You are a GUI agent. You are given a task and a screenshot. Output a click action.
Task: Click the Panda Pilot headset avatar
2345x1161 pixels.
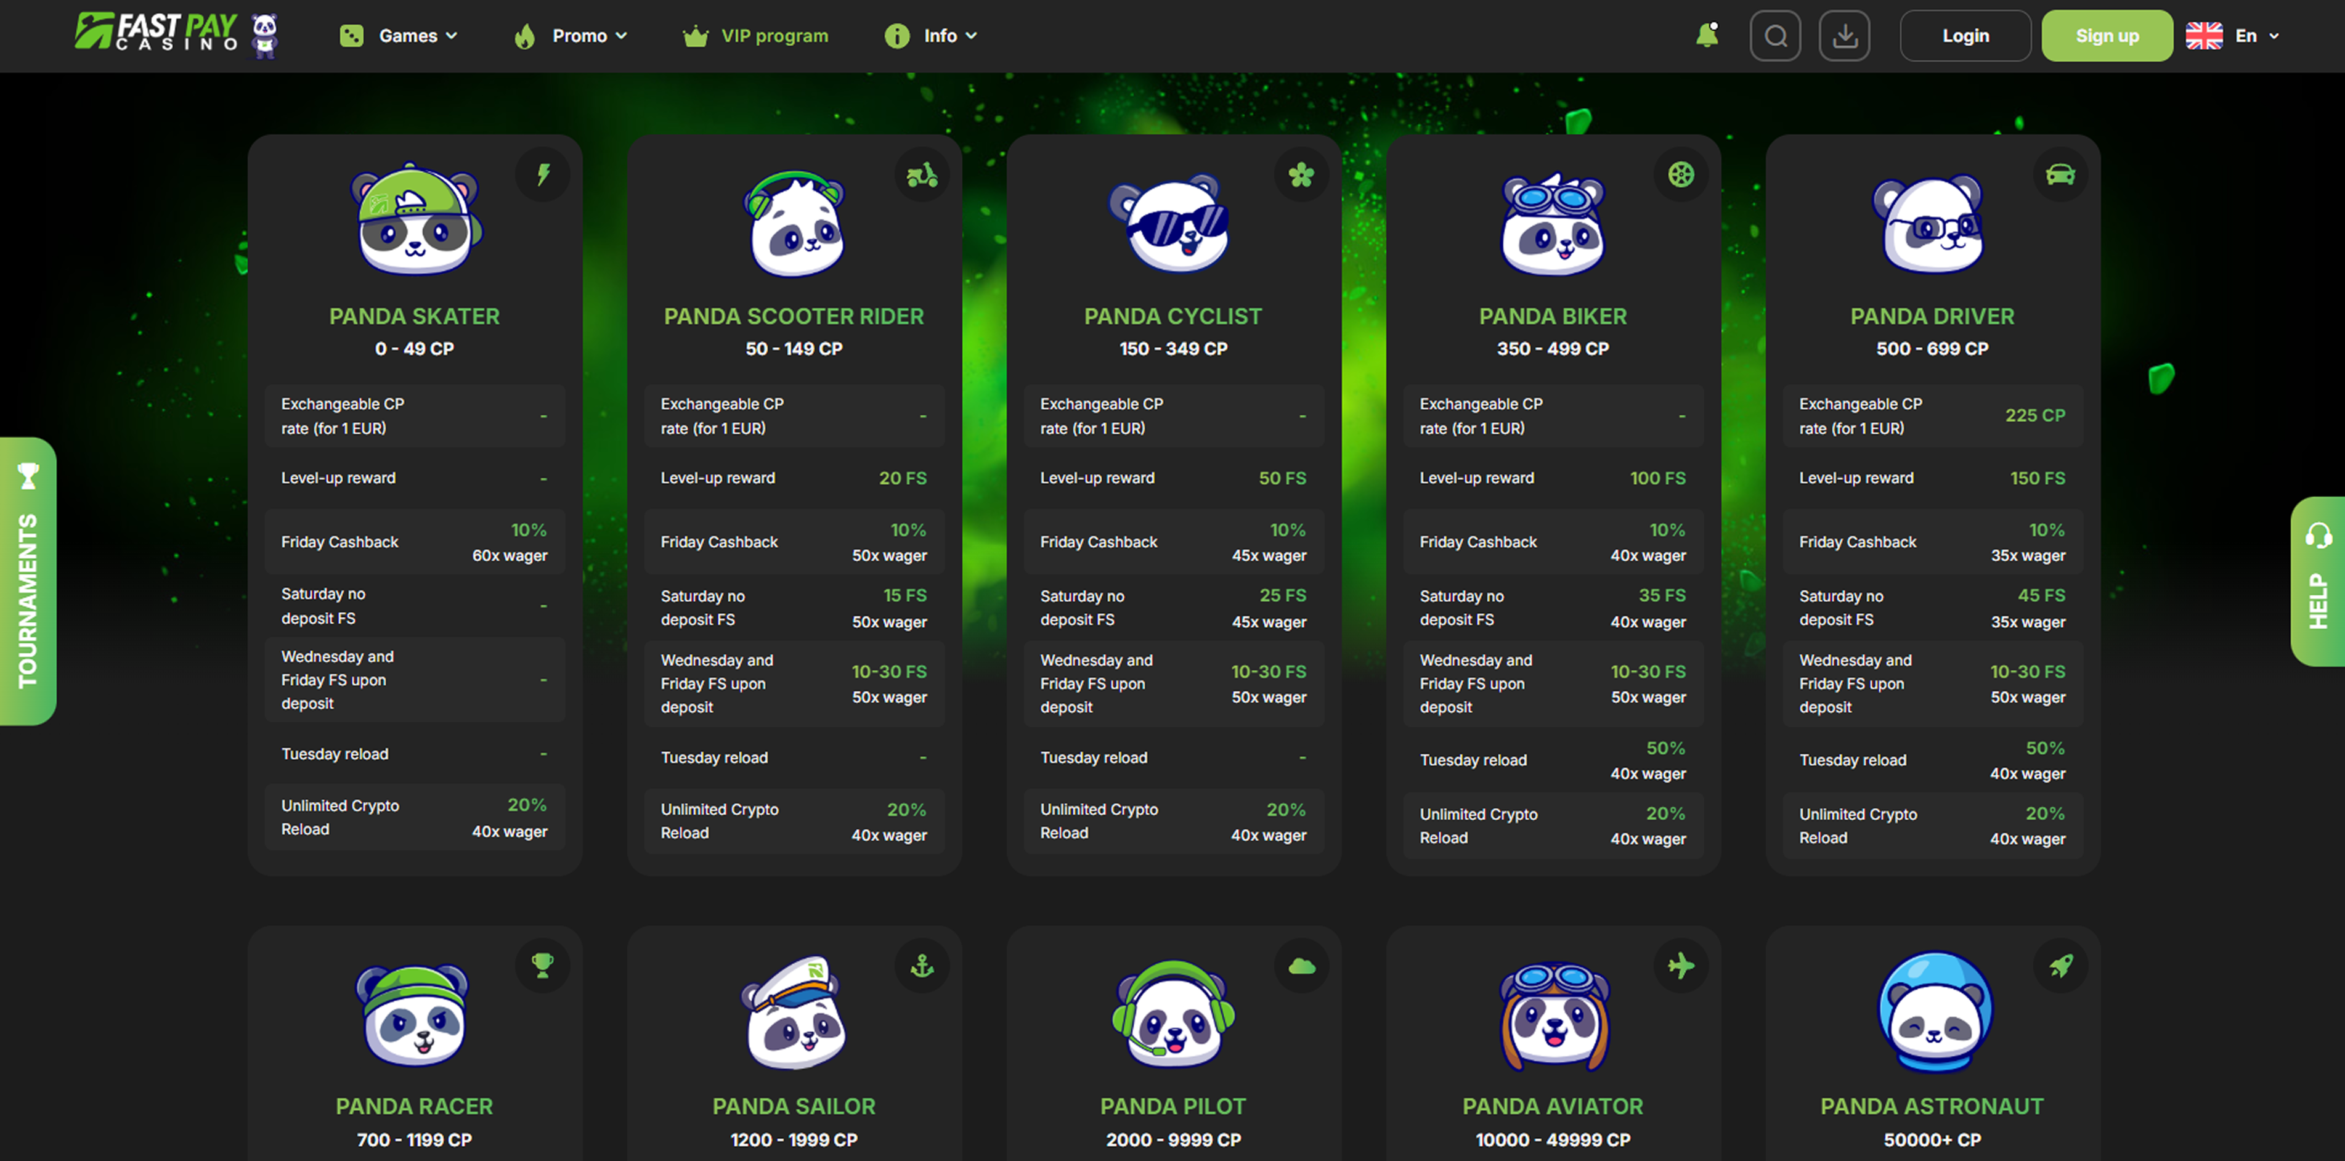pyautogui.click(x=1173, y=1012)
